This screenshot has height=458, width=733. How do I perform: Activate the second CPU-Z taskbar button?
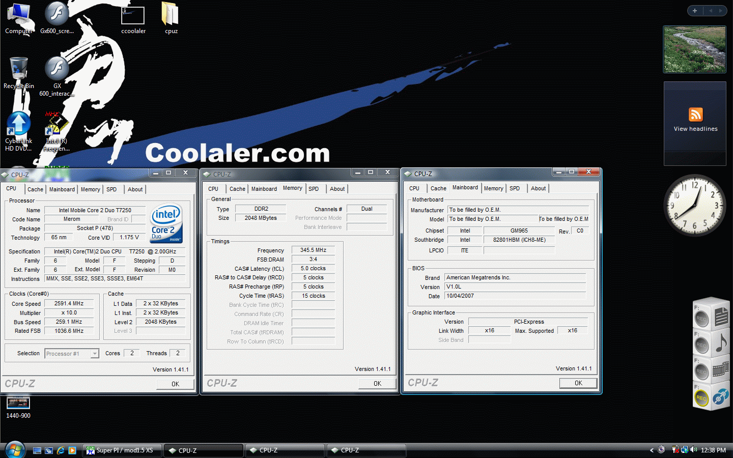click(285, 450)
